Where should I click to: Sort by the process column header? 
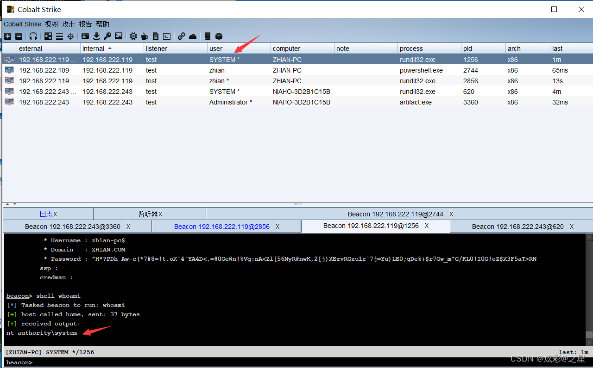(429, 48)
